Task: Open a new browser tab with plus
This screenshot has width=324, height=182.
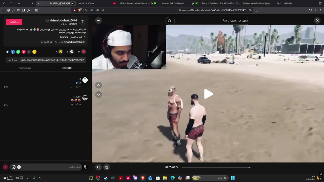Action: coord(32,3)
